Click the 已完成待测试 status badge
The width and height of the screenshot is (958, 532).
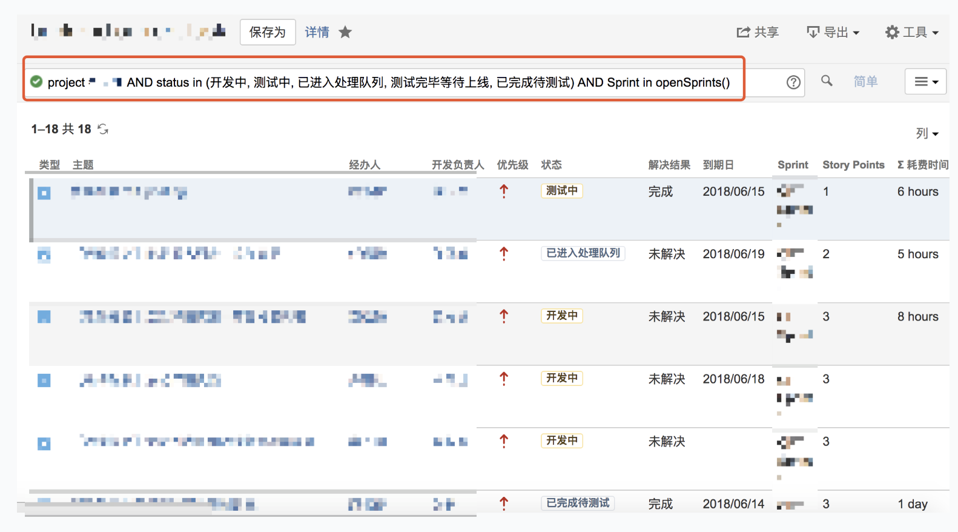tap(578, 503)
